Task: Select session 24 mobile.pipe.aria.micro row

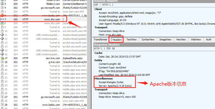Action: (x=44, y=85)
